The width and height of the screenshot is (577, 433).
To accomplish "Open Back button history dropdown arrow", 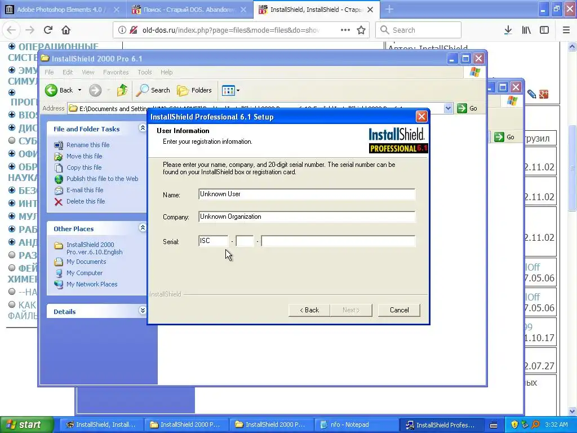I will coord(79,90).
